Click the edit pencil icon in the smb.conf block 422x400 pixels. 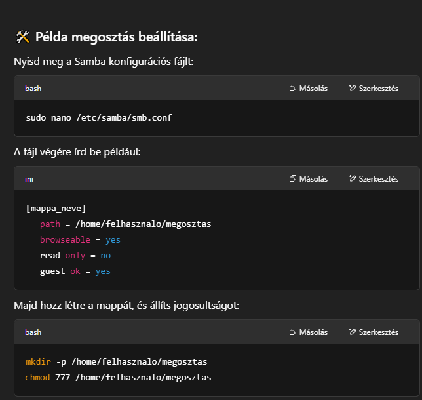pos(353,89)
